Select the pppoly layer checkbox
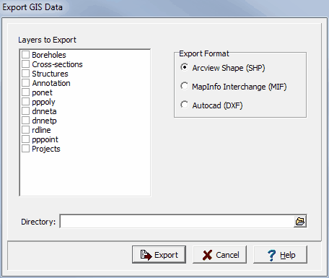The height and width of the screenshot is (278, 329). [25, 102]
